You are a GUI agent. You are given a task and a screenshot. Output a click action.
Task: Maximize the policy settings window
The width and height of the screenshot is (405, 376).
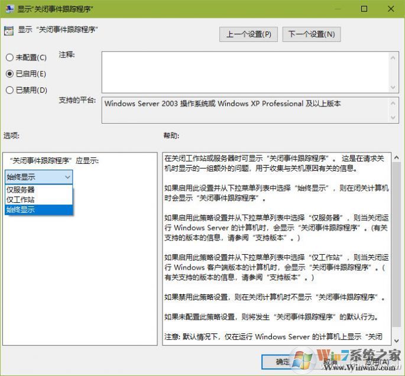[x=364, y=9]
